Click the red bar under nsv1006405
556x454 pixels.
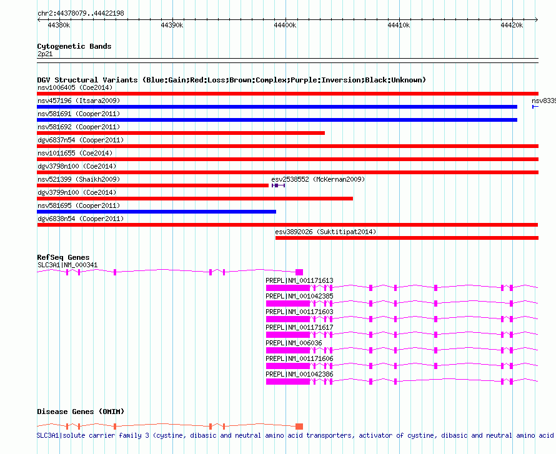[x=287, y=94]
